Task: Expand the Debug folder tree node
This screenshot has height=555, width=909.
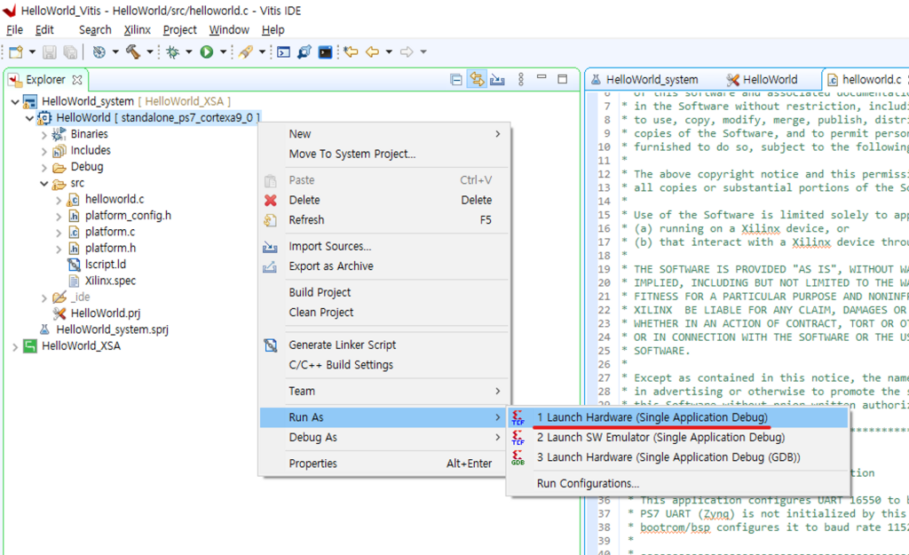Action: [44, 167]
